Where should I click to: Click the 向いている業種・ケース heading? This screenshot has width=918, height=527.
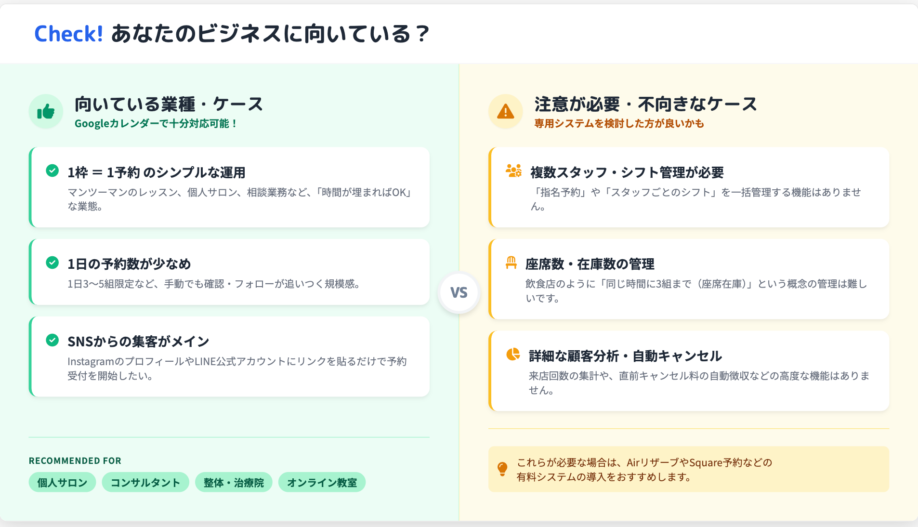(169, 105)
